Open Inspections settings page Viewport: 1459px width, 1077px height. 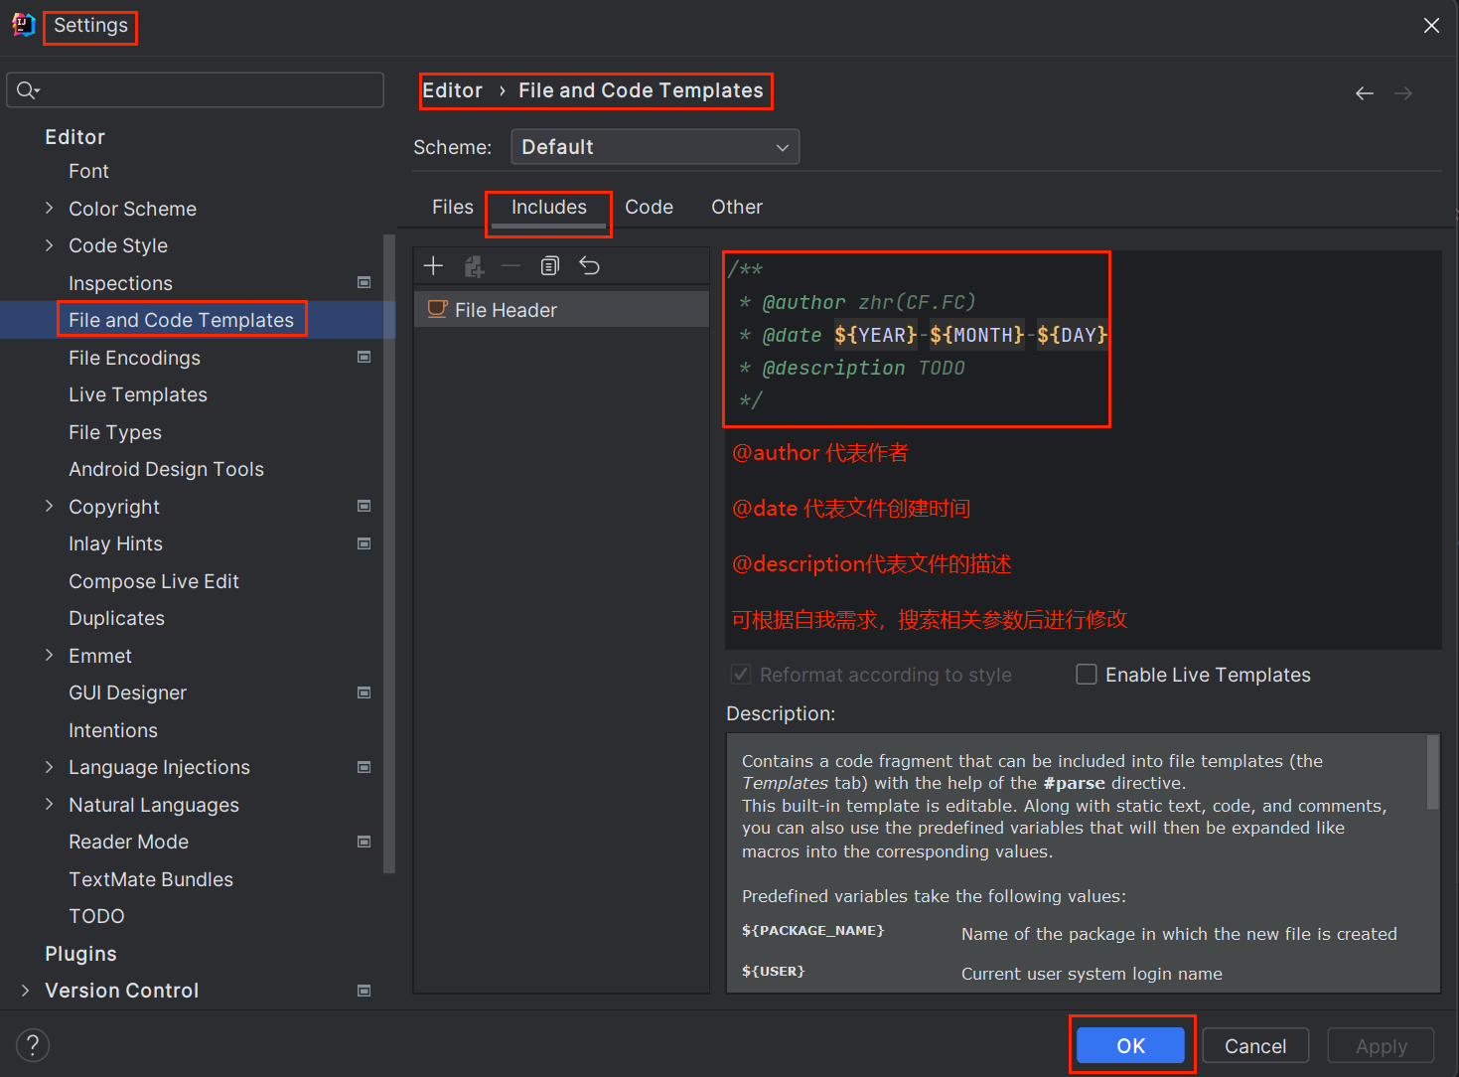[x=121, y=283]
